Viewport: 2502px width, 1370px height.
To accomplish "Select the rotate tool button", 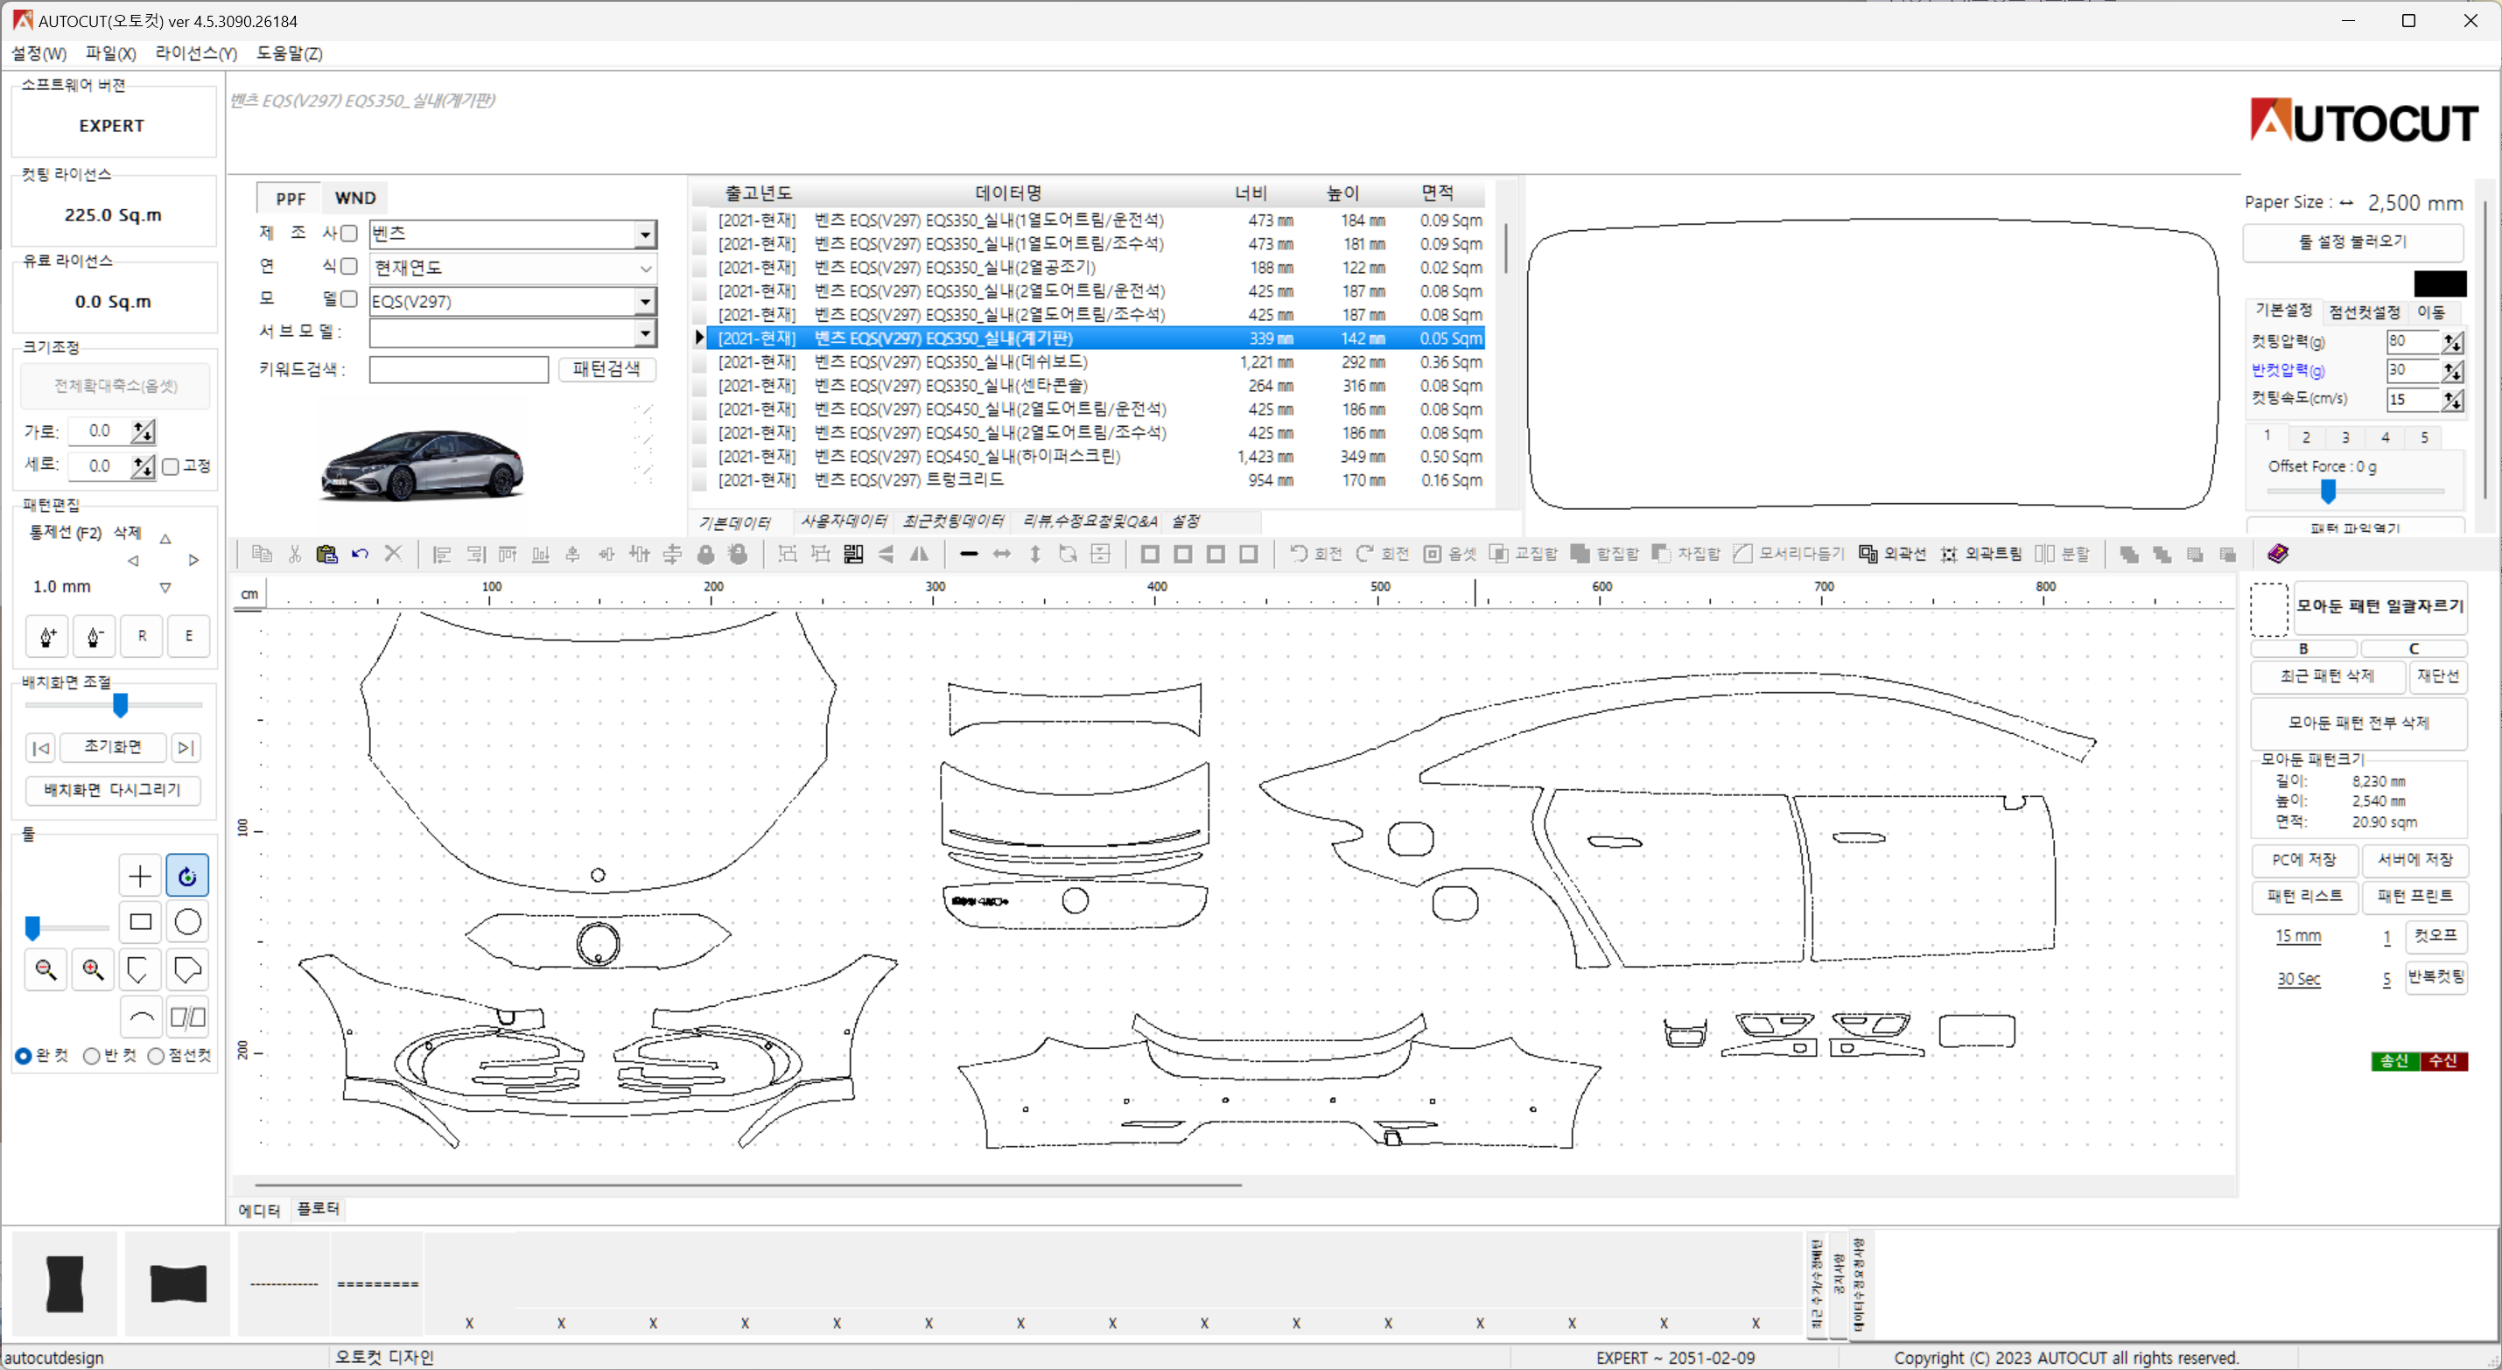I will (x=187, y=876).
